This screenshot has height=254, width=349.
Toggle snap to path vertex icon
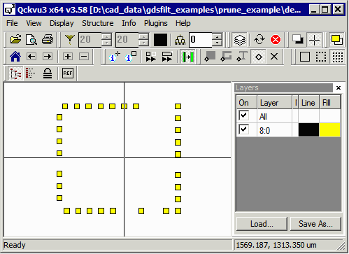pyautogui.click(x=226, y=57)
